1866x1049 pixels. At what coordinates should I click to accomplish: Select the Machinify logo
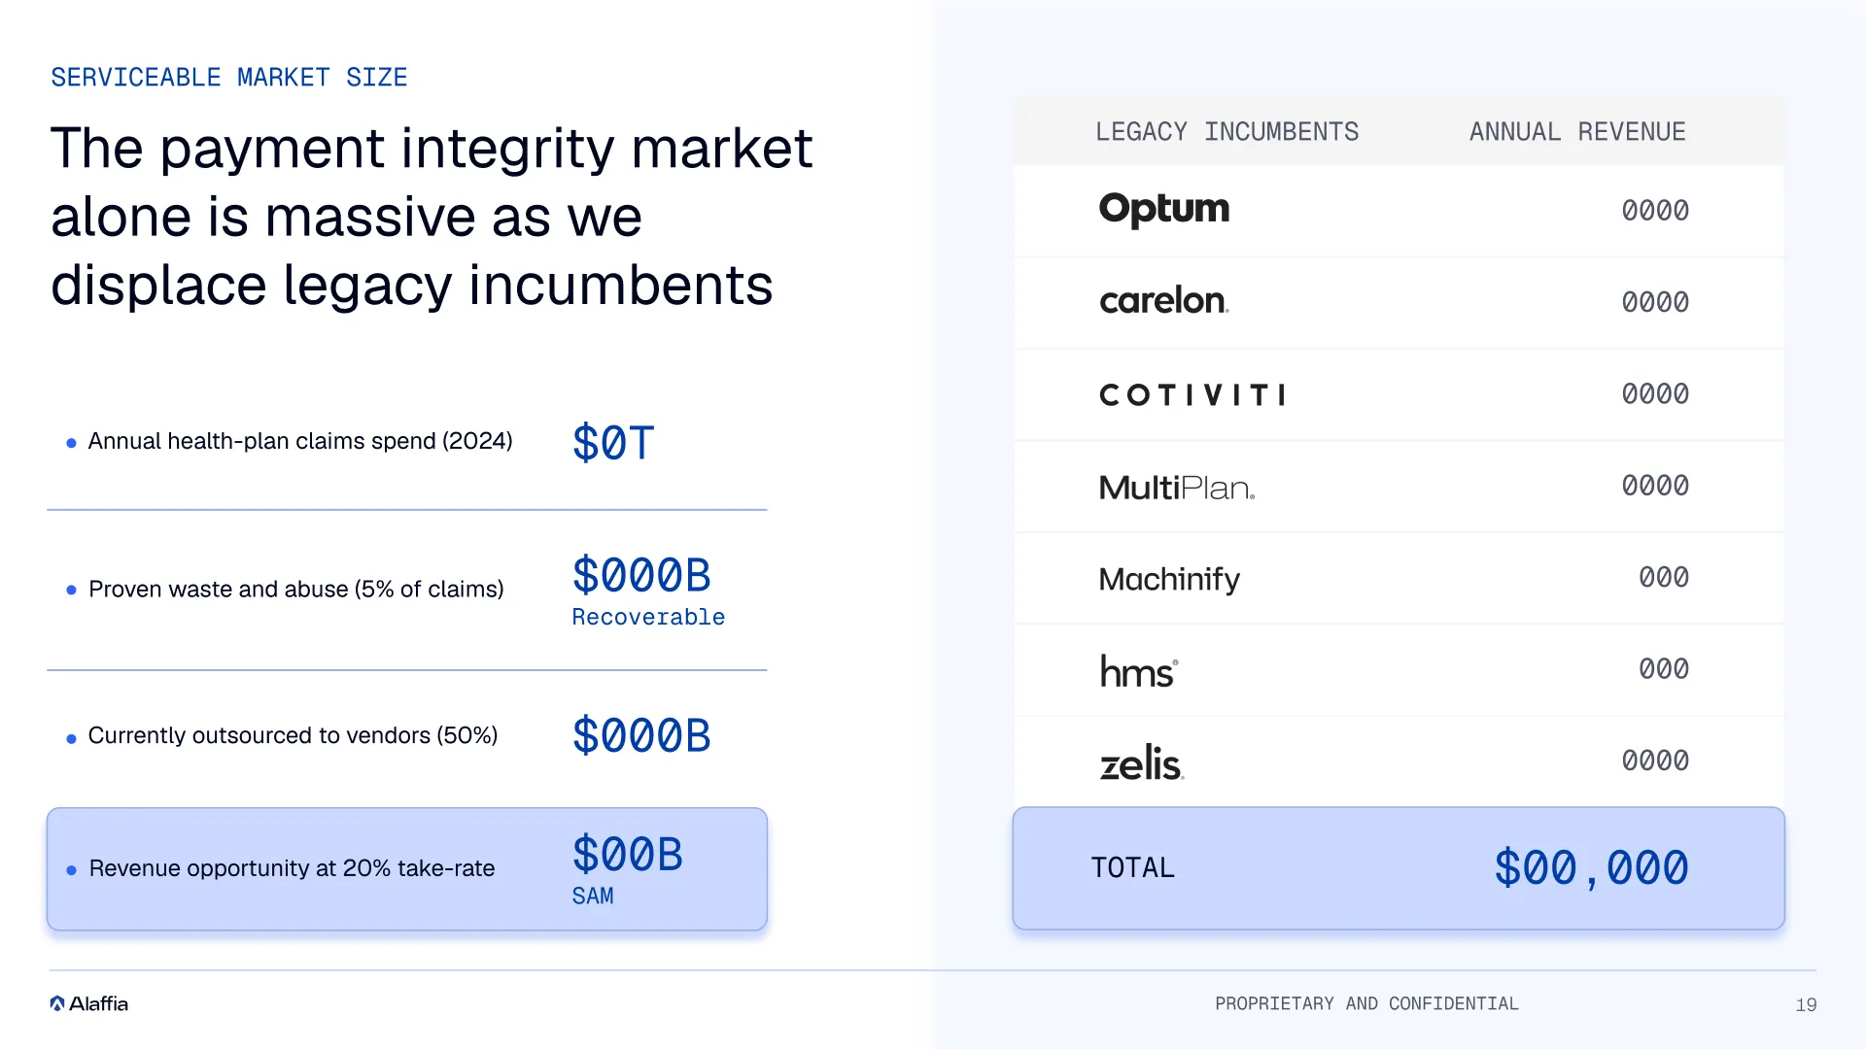tap(1169, 580)
